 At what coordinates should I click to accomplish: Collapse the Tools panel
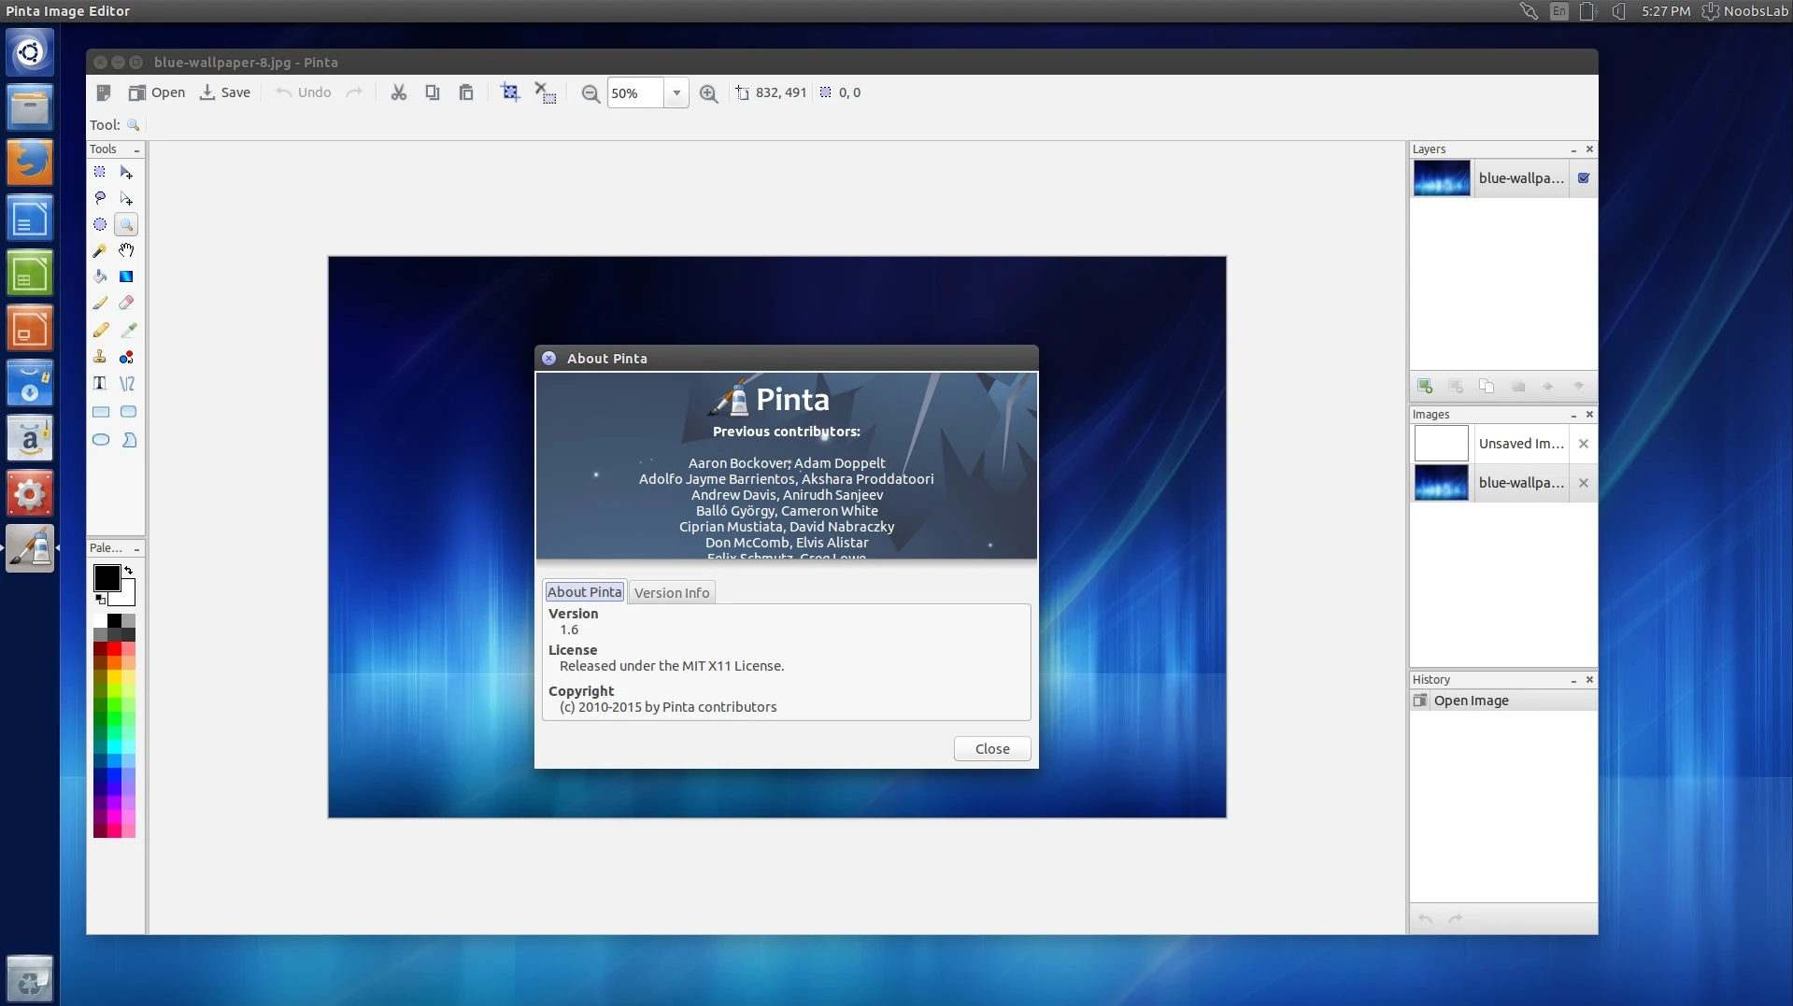pyautogui.click(x=137, y=149)
